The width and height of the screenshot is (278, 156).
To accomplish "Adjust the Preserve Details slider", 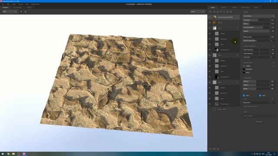I will [256, 27].
